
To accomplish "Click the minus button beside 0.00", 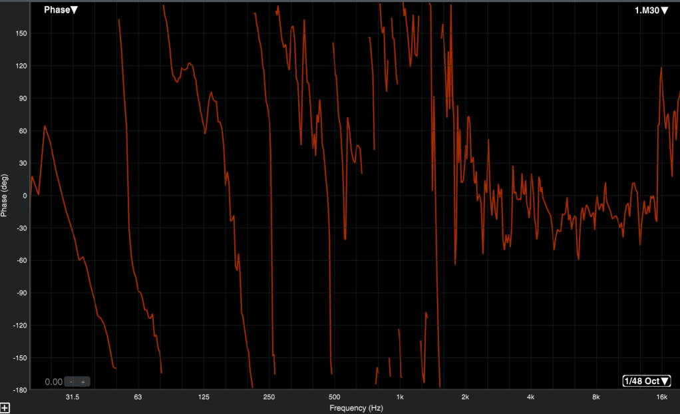I will (x=71, y=382).
